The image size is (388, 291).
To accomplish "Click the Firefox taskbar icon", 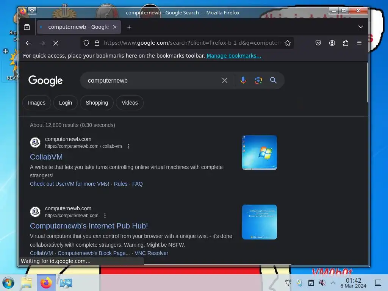I will tap(46, 283).
